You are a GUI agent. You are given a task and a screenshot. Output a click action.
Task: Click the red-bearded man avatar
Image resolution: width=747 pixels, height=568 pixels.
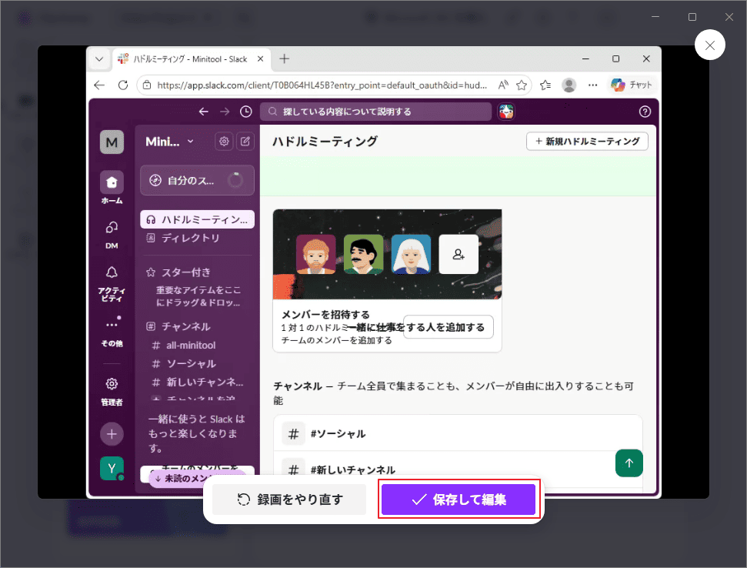pyautogui.click(x=316, y=254)
